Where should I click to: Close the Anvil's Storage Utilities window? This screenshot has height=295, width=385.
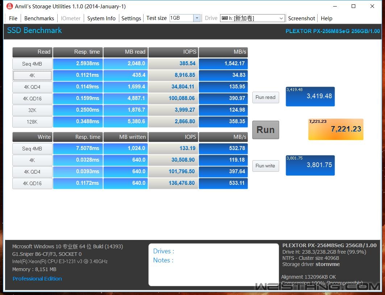pos(372,7)
